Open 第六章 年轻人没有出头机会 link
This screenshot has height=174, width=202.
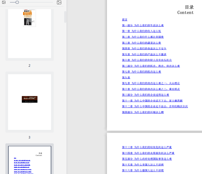(x=147, y=60)
